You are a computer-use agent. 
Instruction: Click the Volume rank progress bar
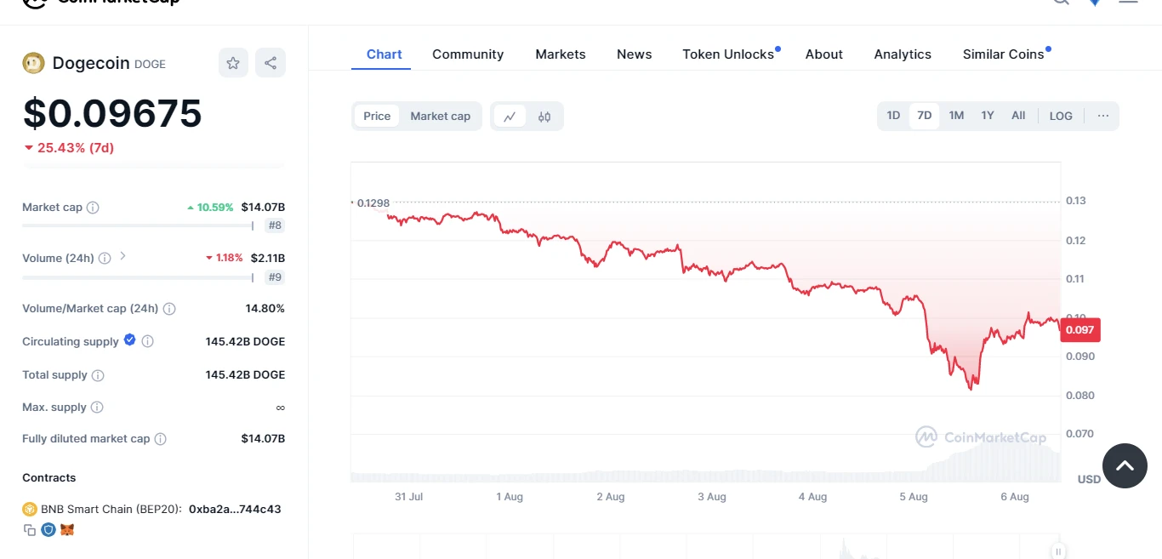138,277
